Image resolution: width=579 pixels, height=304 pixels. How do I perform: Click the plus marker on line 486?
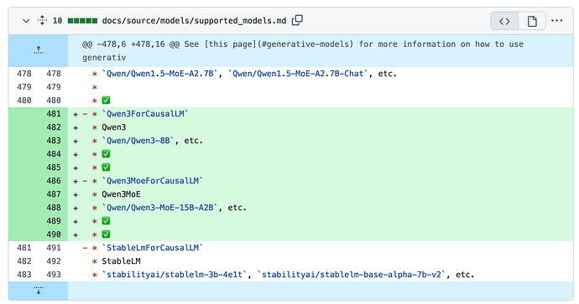[x=76, y=181]
